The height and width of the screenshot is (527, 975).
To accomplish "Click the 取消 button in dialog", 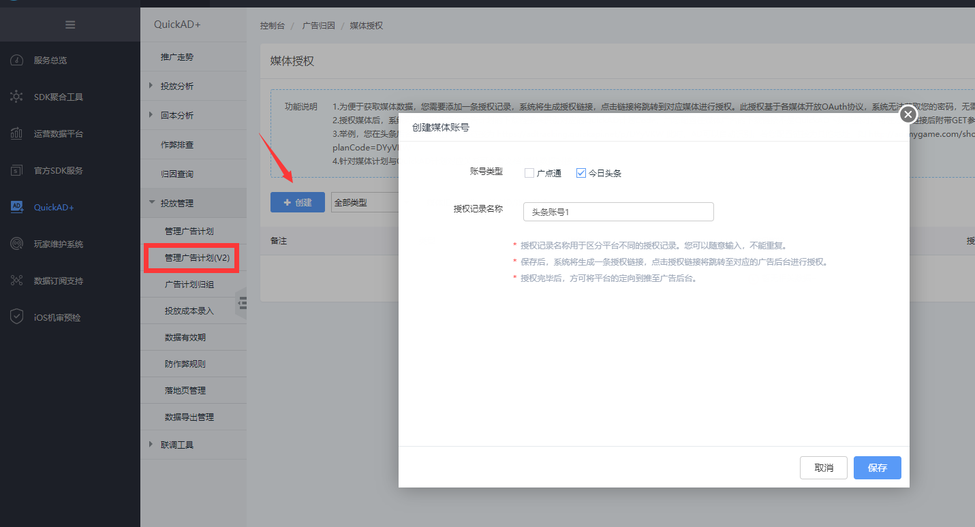I will (824, 468).
